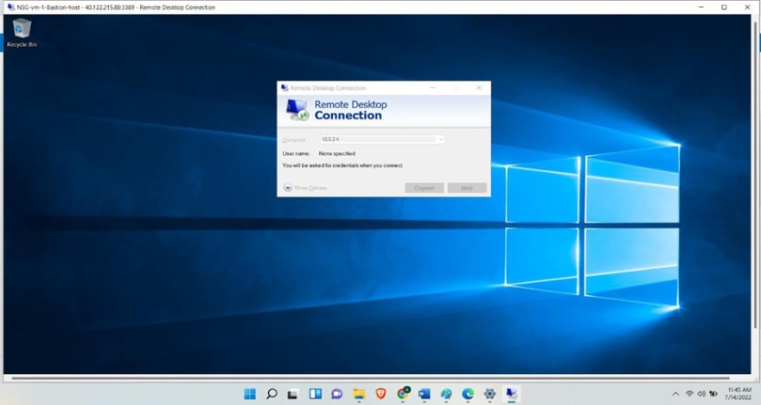
Task: Click the 'Remote Desktop Connection' banner heading
Action: [350, 110]
